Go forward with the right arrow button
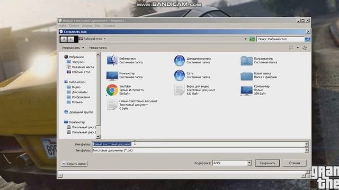Screen dimensions: 339x190 tap(70, 39)
